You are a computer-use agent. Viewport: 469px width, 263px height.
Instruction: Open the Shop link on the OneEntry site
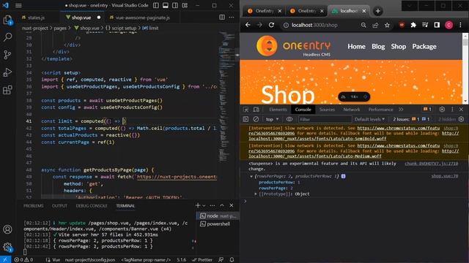[399, 47]
